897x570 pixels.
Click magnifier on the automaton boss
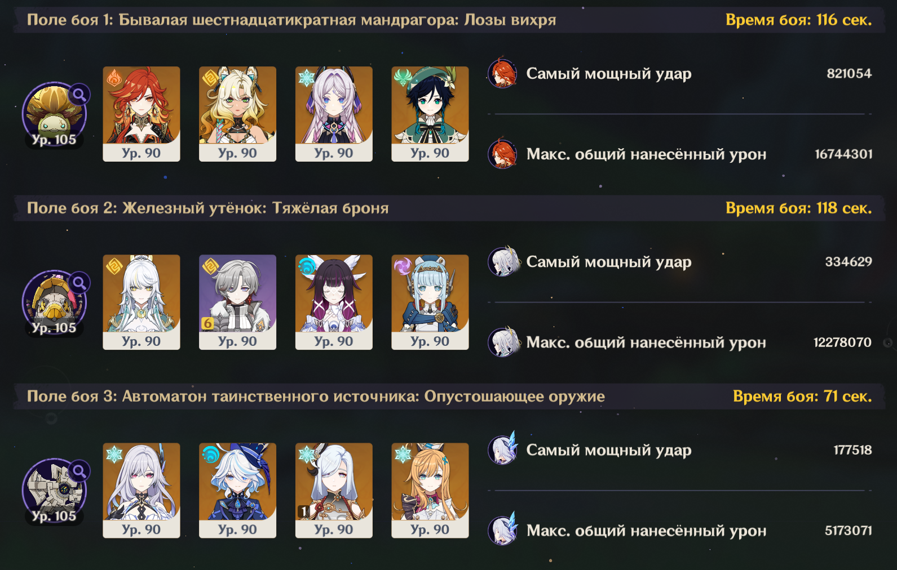(x=79, y=471)
